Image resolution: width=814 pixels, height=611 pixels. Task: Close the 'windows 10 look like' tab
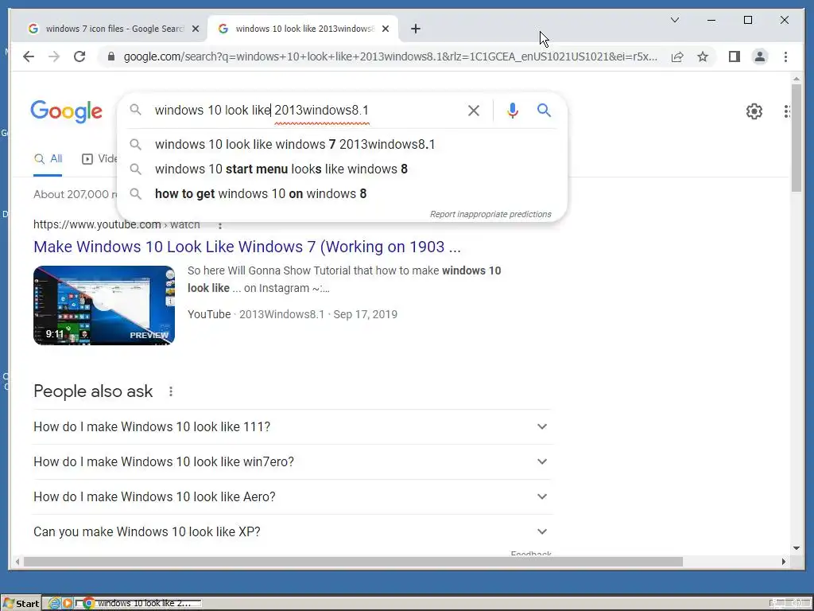386,29
